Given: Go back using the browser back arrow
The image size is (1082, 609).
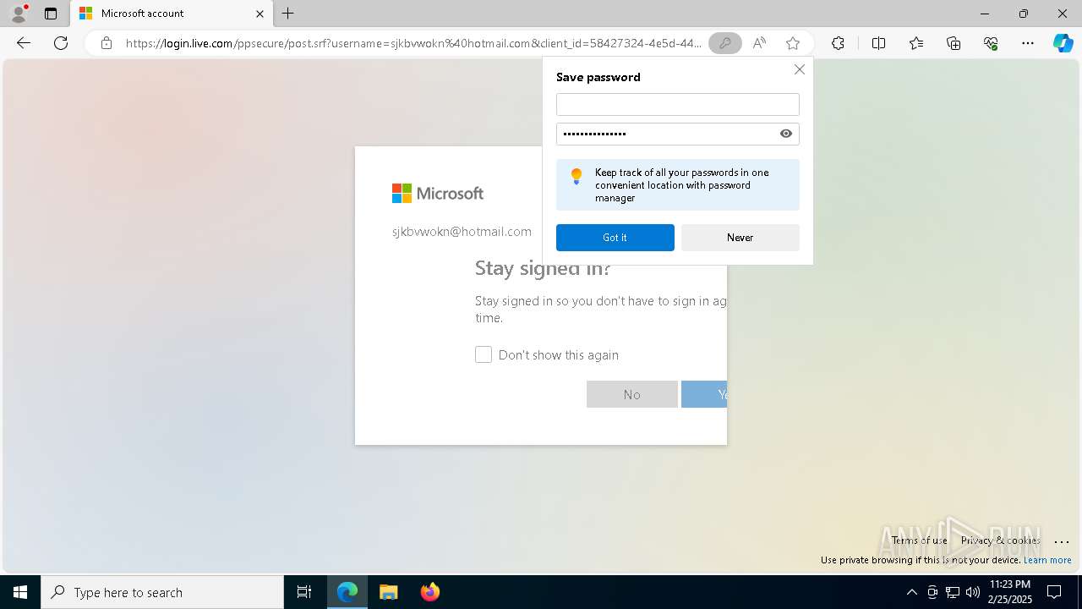Looking at the screenshot, I should [x=24, y=43].
